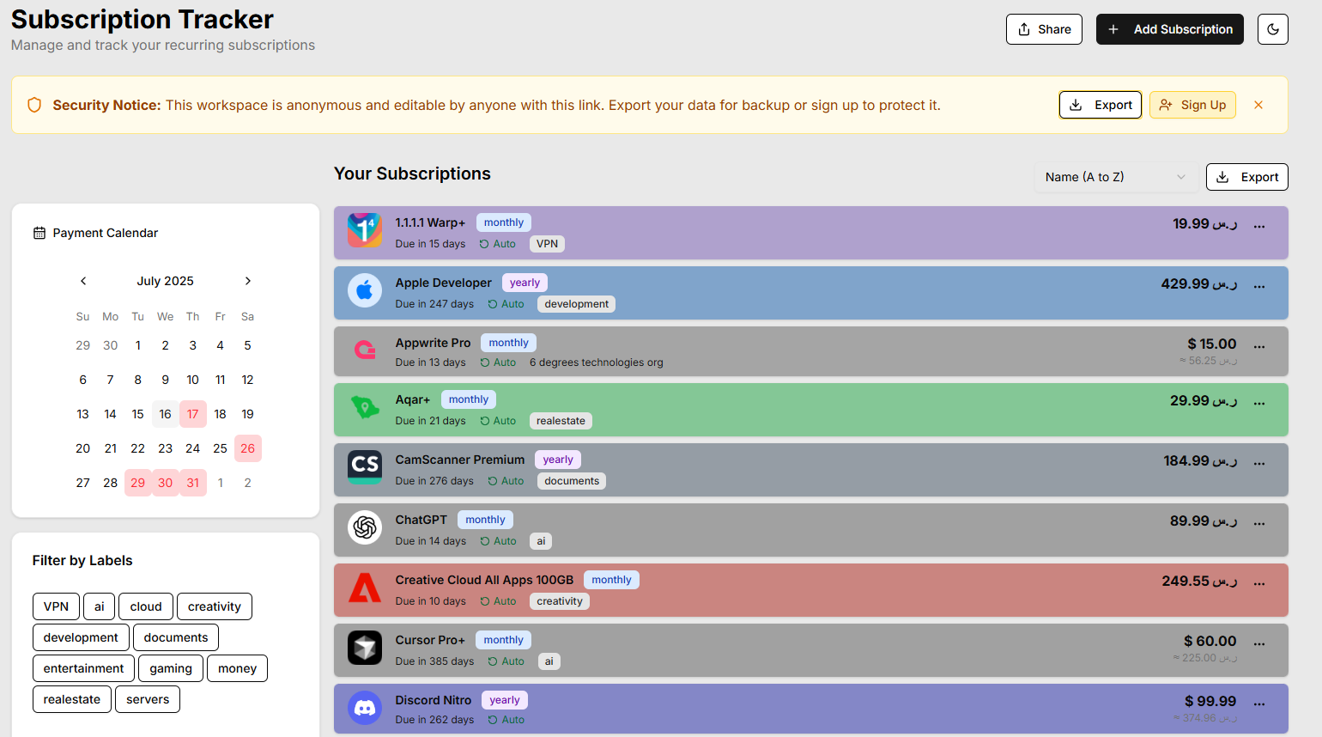Image resolution: width=1322 pixels, height=737 pixels.
Task: Go to the next month in the calendar
Action: point(247,281)
